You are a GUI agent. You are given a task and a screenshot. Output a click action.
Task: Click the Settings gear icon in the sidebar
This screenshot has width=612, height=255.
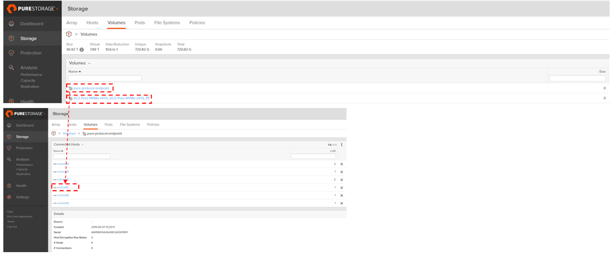(x=9, y=197)
